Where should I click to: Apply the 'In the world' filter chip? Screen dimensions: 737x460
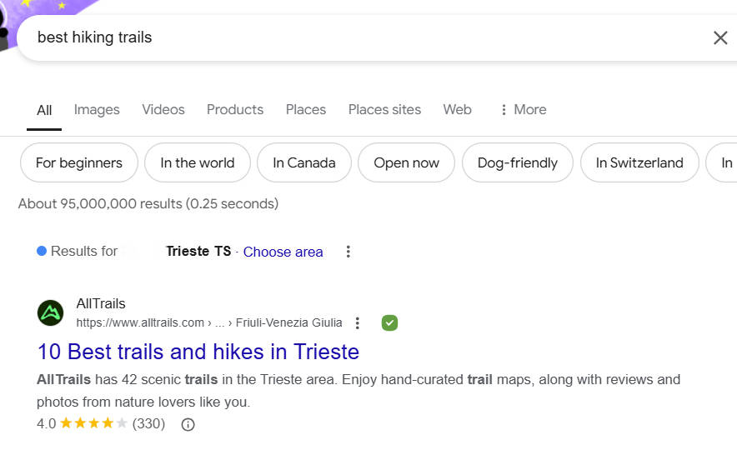[198, 162]
